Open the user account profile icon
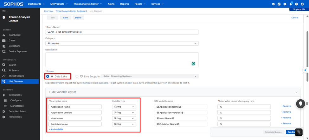Image resolution: width=309 pixels, height=140 pixels. pos(302,4)
